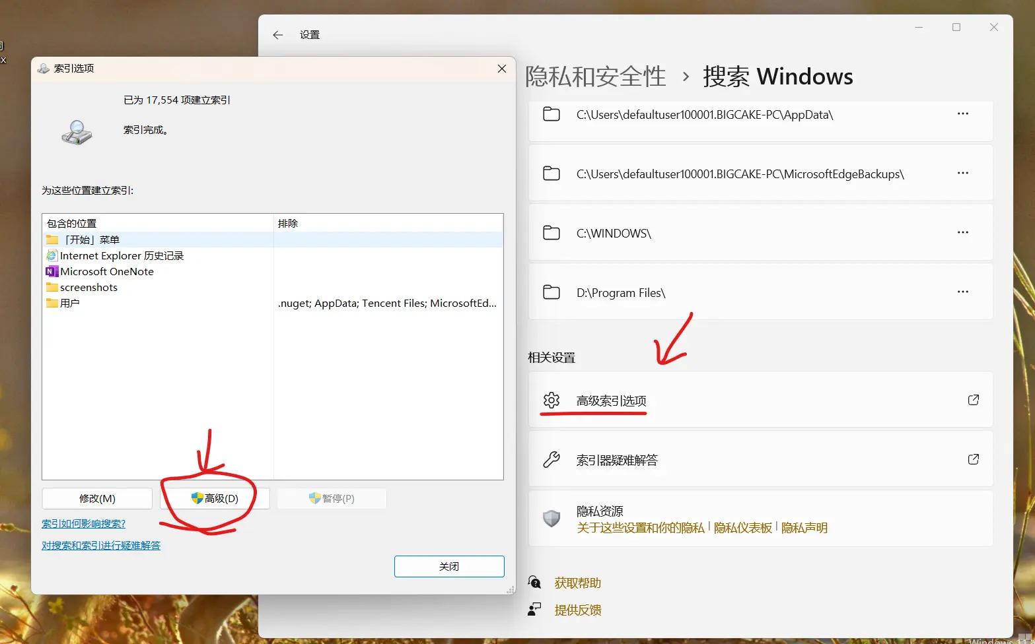Click the gear icon for 高级索引选项
The image size is (1035, 644).
pyautogui.click(x=552, y=401)
